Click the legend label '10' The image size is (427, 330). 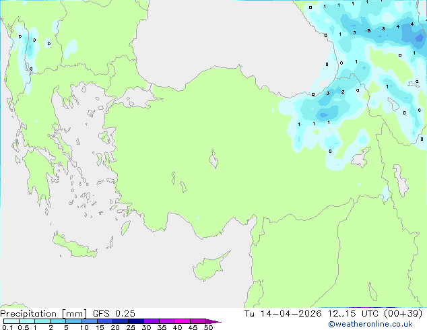[x=84, y=327]
